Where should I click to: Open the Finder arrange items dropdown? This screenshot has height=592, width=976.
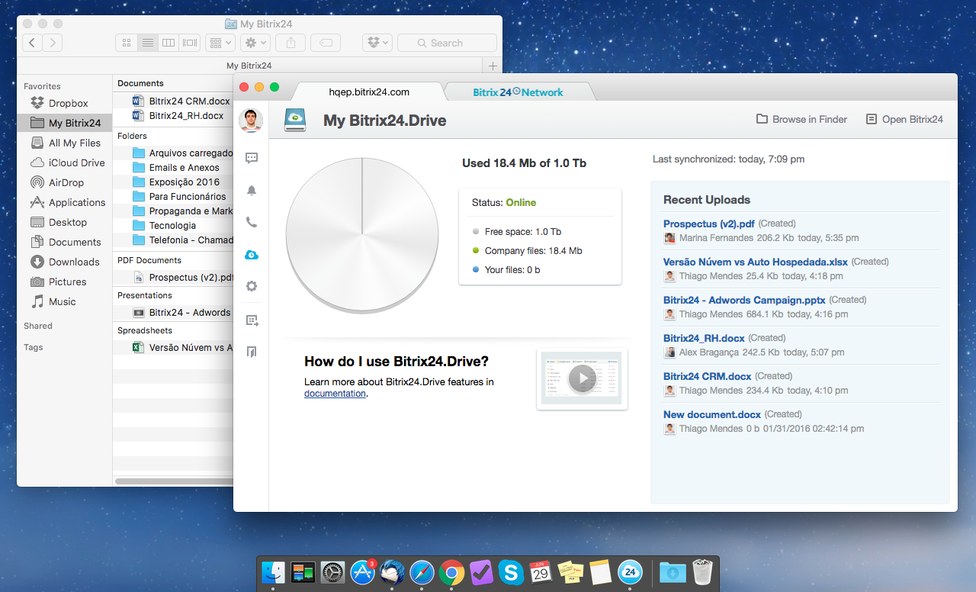click(220, 43)
